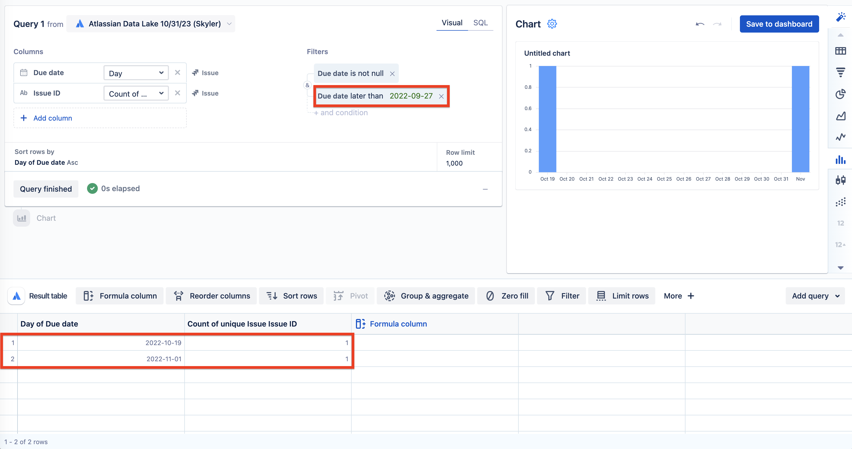Viewport: 852px width, 449px height.
Task: Select the funnel chart type icon
Action: tap(840, 72)
